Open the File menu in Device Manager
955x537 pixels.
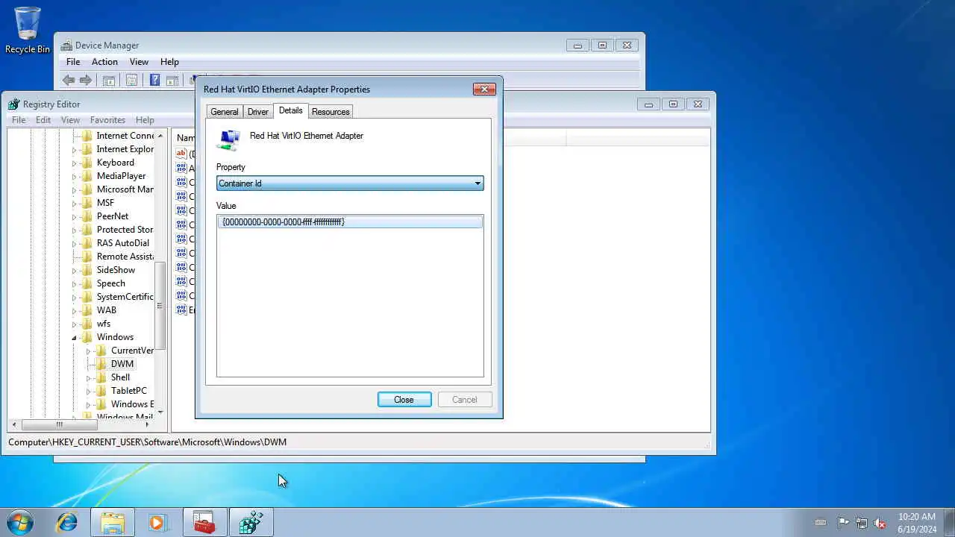73,62
